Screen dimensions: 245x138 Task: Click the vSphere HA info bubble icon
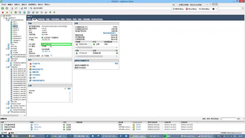pos(51,56)
